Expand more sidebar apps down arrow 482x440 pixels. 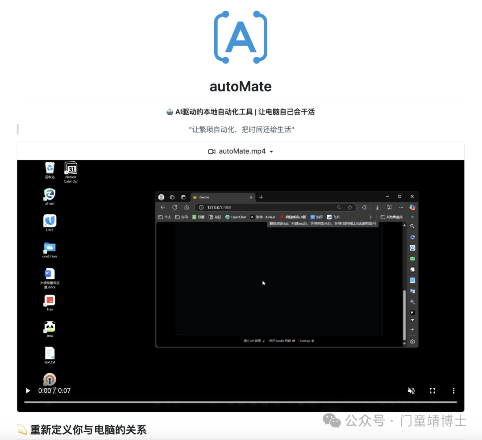click(412, 320)
